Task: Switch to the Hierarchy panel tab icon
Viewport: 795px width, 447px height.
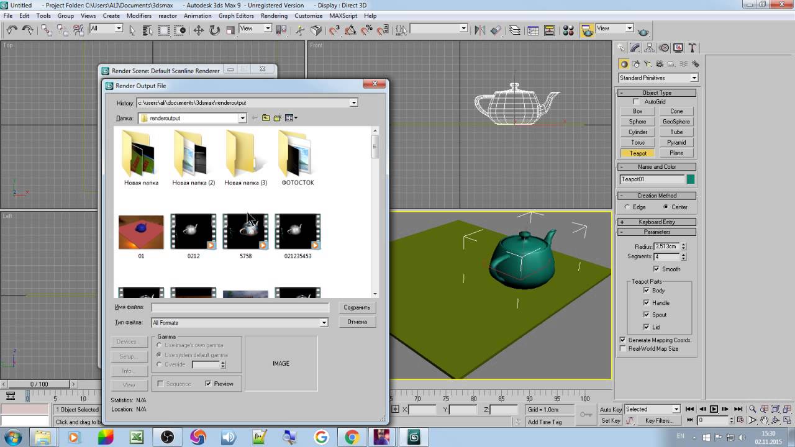Action: 649,48
